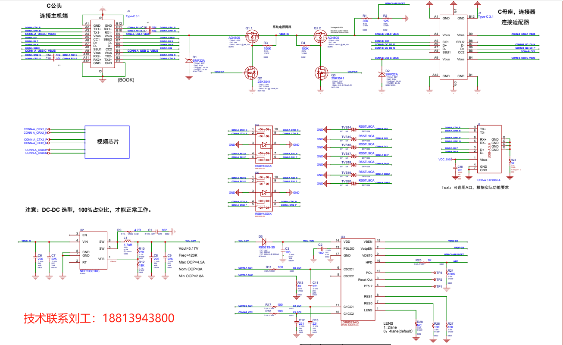Select the D5 RSBV42G5X diode array

263,192
